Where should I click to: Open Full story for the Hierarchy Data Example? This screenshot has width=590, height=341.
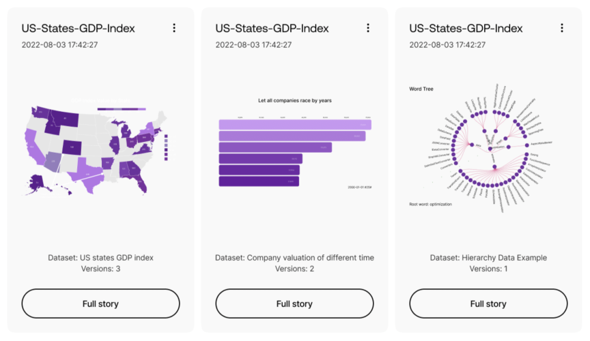click(488, 303)
